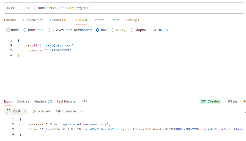This screenshot has width=246, height=141.
Task: Open the Test Results tab
Action: [66, 101]
